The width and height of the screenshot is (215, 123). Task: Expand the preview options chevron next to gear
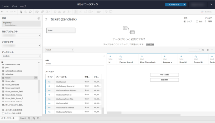(212, 50)
